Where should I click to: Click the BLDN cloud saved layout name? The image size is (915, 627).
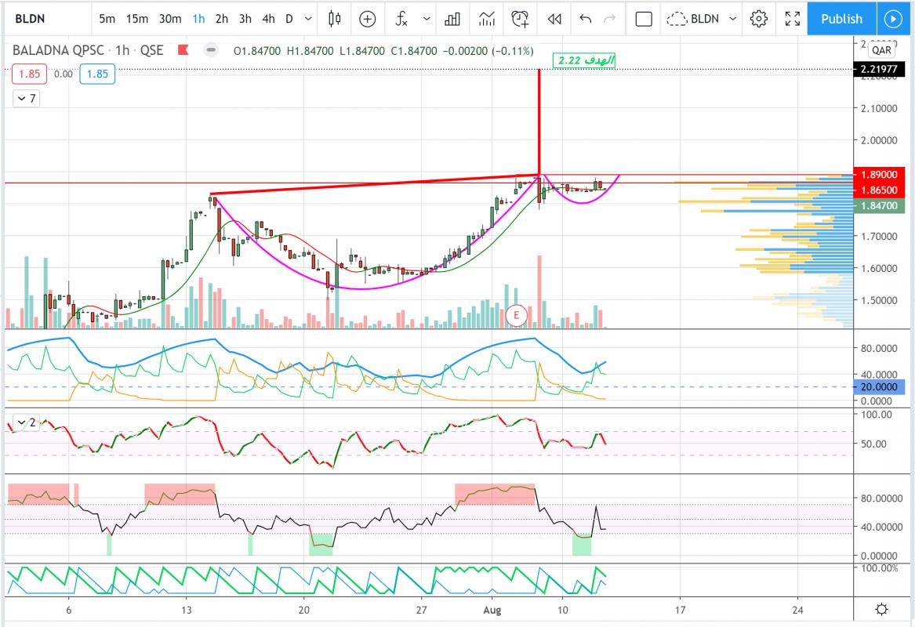coord(693,19)
